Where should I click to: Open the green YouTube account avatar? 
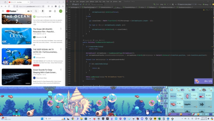[61, 11]
